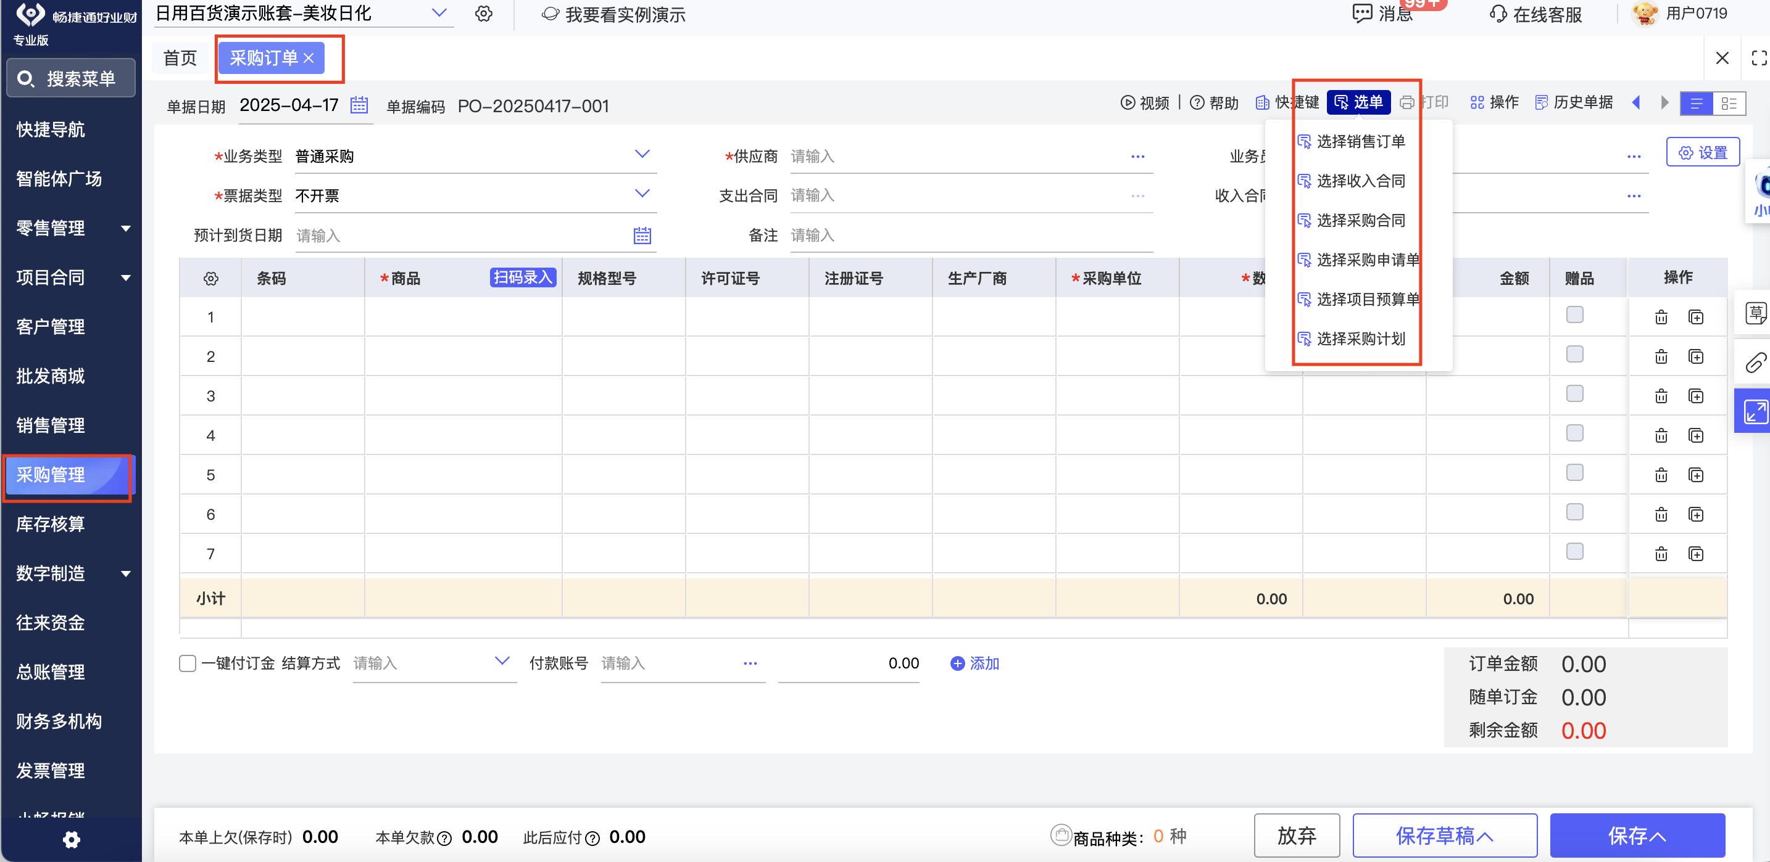Viewport: 1770px width, 862px height.
Task: Click the 预计到货日期 calendar icon
Action: (x=642, y=236)
